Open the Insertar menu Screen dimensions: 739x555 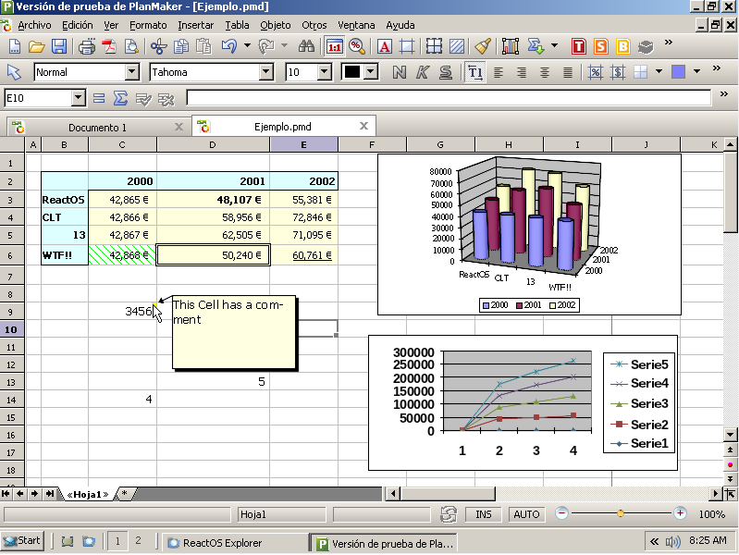pos(195,25)
